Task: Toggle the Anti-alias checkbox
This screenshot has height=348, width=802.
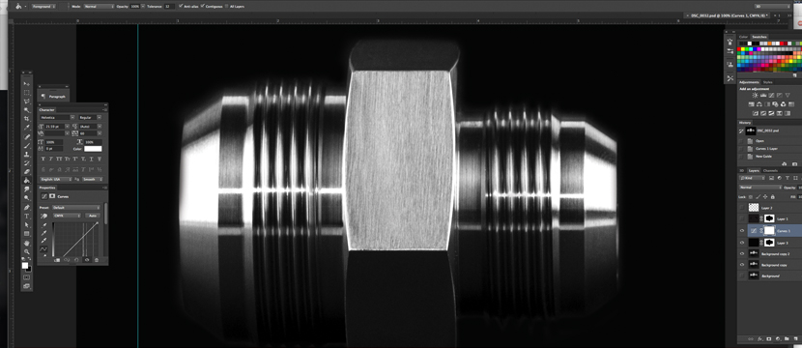Action: tap(180, 7)
